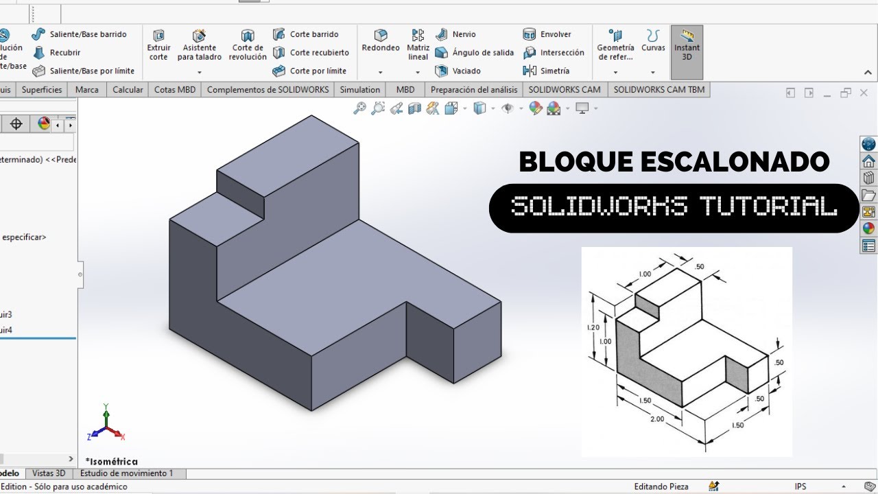This screenshot has height=494, width=878.
Task: Select Saliente/Base barrido tool
Action: point(79,34)
